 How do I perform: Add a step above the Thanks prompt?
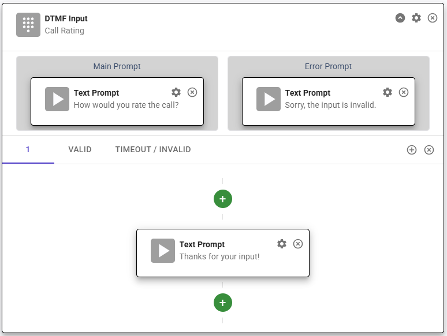(x=223, y=199)
